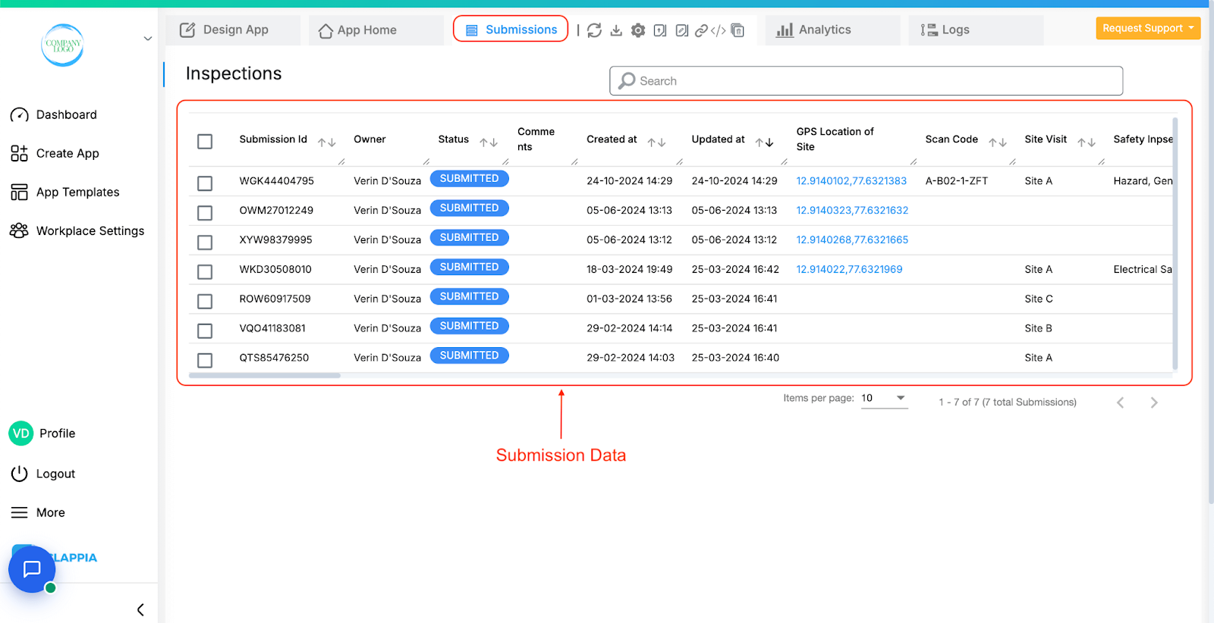Click the company logo
Image resolution: width=1214 pixels, height=623 pixels.
[62, 45]
